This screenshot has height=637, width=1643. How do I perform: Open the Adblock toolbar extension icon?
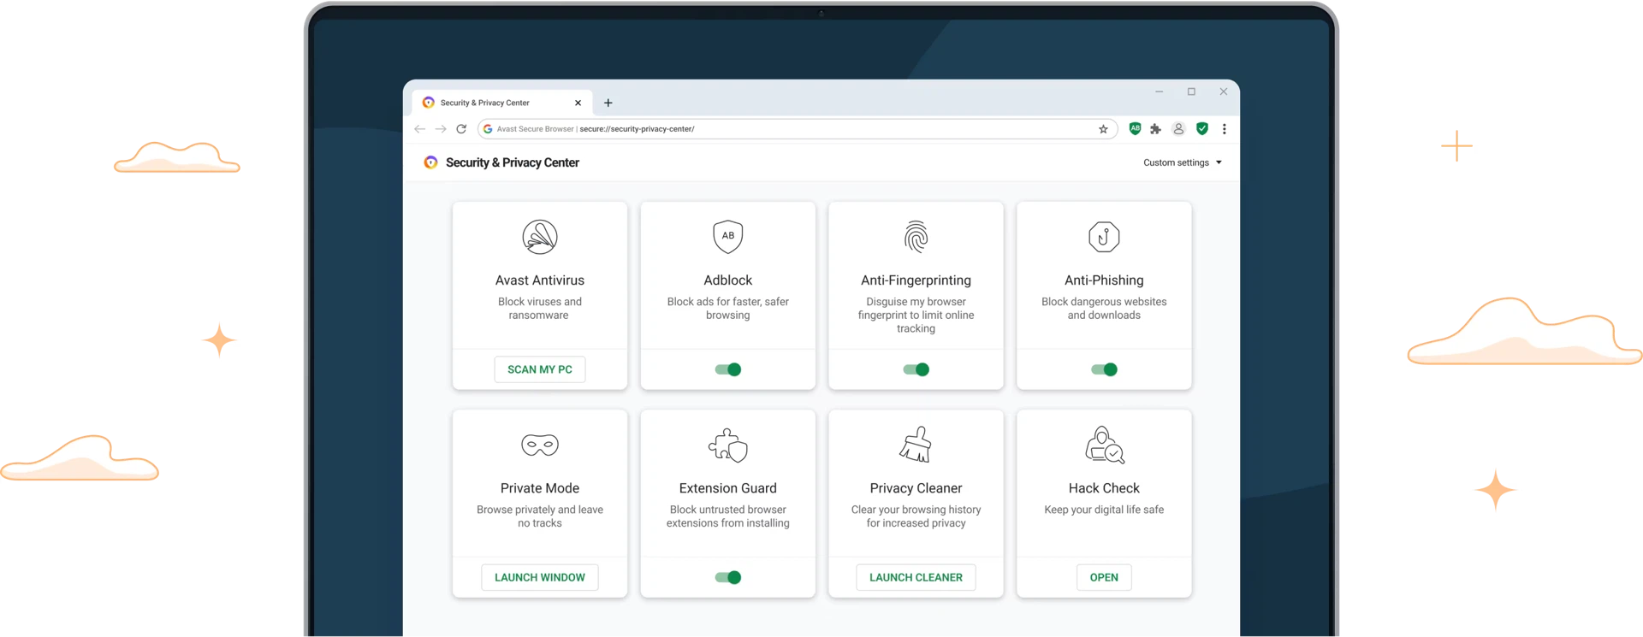[x=1135, y=128]
